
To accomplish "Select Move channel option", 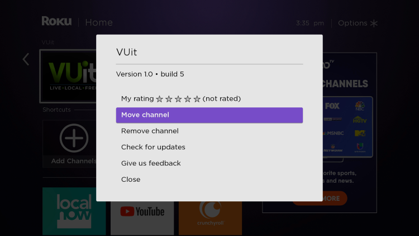I will coord(209,115).
